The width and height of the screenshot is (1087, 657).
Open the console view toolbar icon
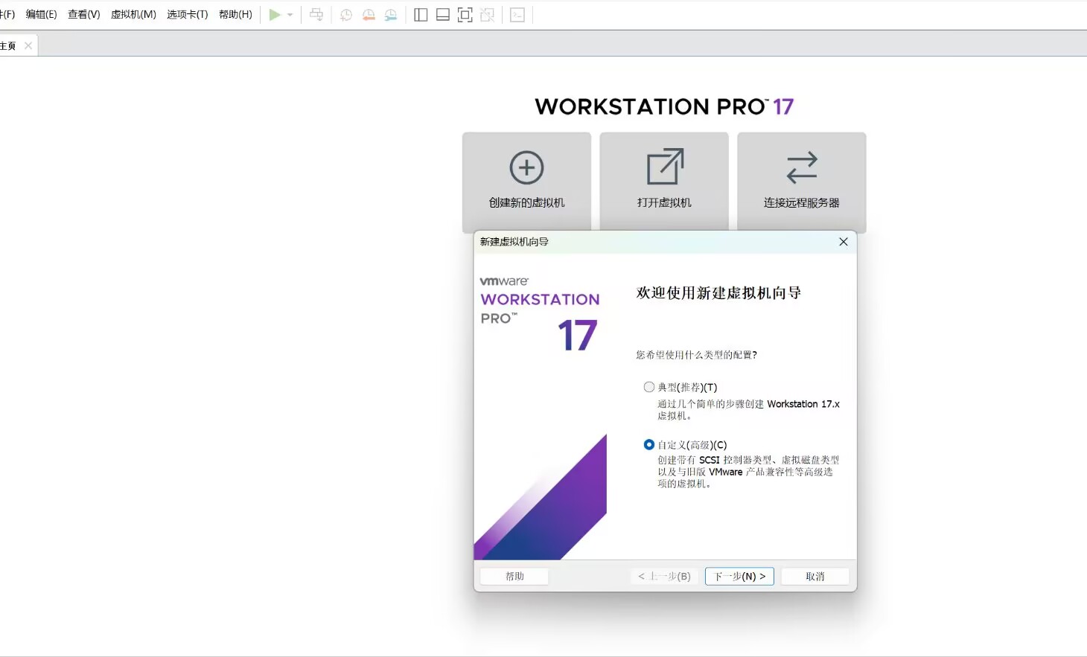(x=517, y=15)
